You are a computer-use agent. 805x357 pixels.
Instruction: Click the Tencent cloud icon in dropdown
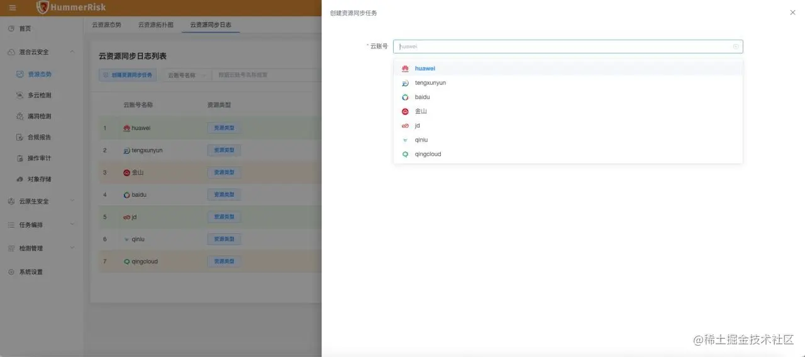pos(405,83)
